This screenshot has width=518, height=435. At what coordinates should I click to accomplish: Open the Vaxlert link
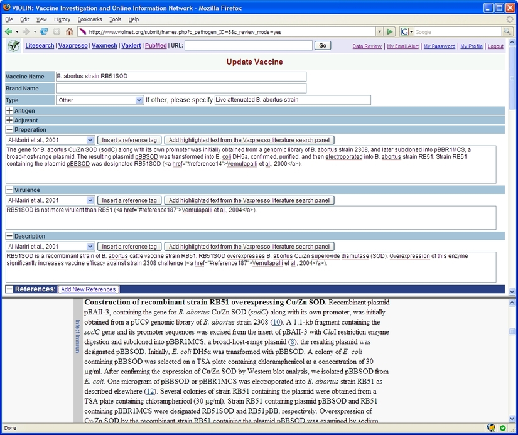(131, 46)
